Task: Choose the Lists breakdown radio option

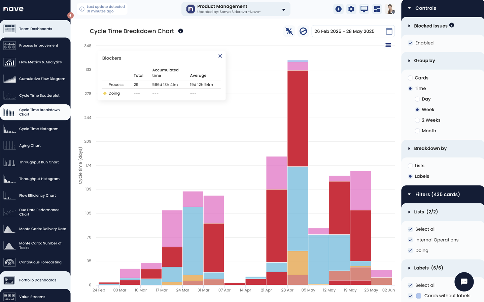Action: click(x=410, y=166)
